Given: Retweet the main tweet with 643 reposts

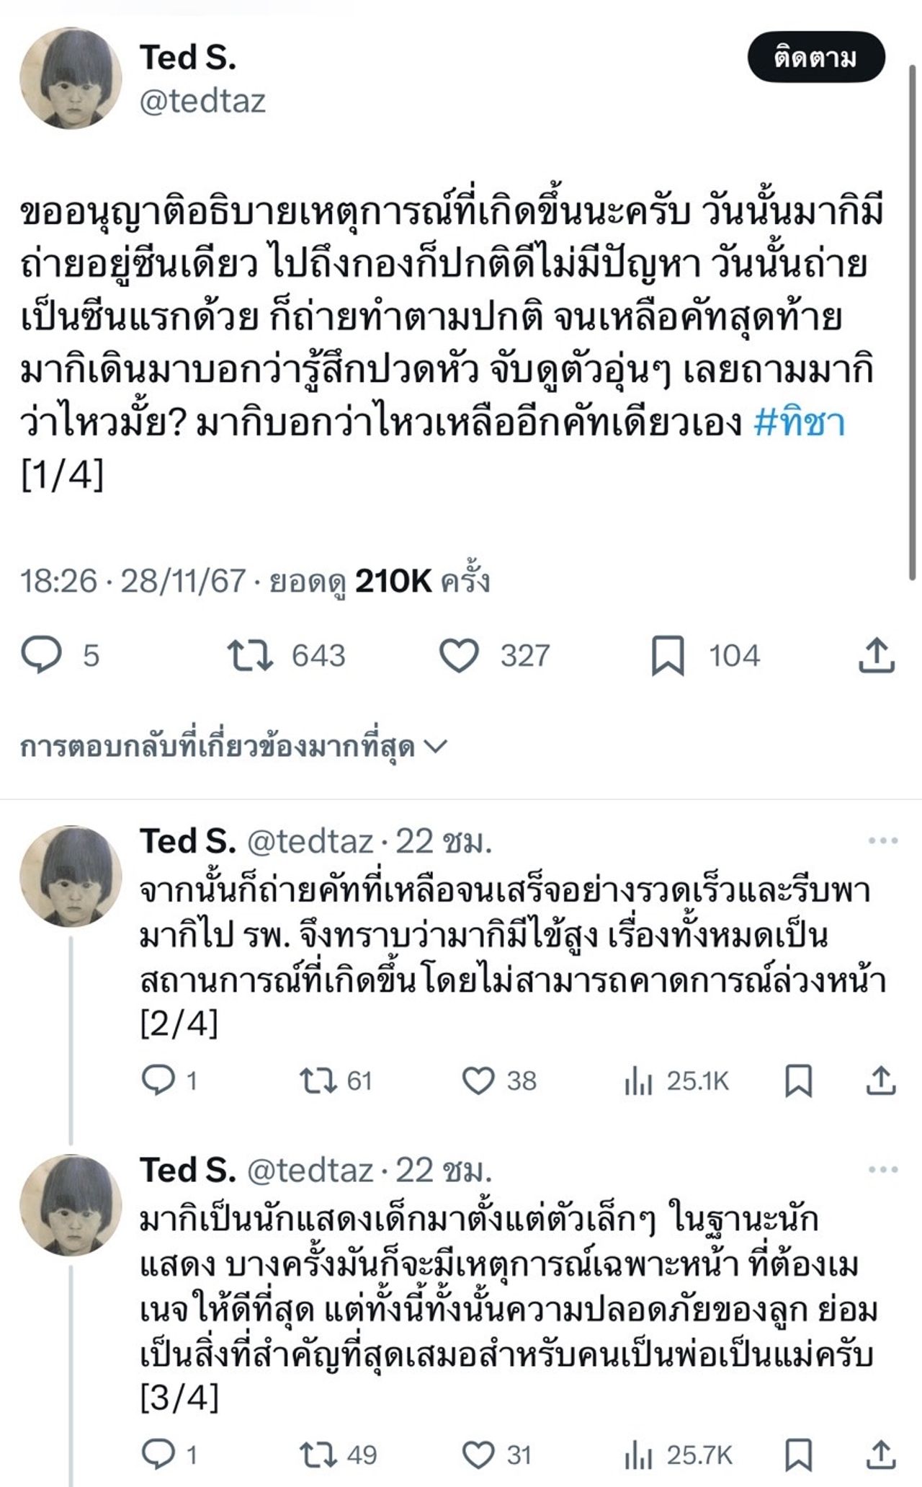Looking at the screenshot, I should pos(250,655).
